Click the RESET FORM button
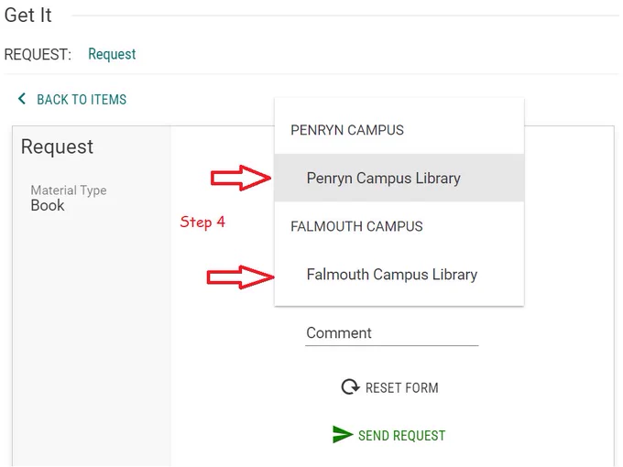This screenshot has width=623, height=467. pos(389,387)
